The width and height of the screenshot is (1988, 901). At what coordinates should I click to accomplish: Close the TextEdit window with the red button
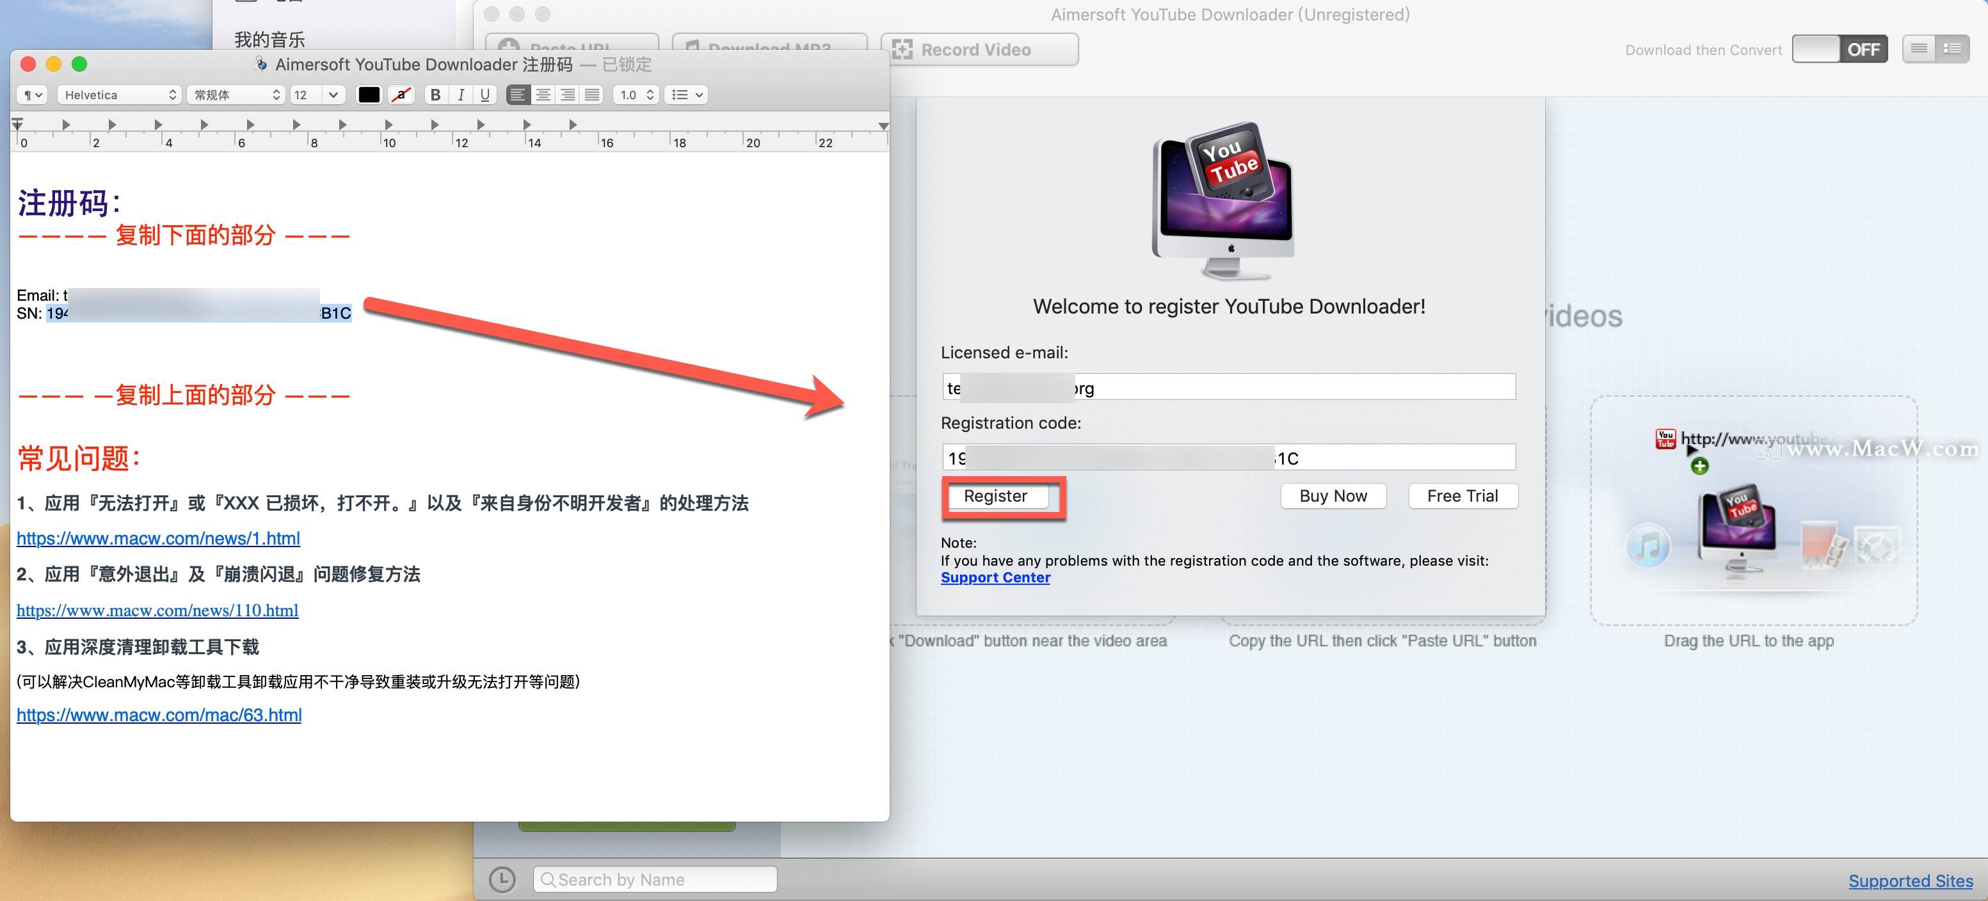point(28,64)
